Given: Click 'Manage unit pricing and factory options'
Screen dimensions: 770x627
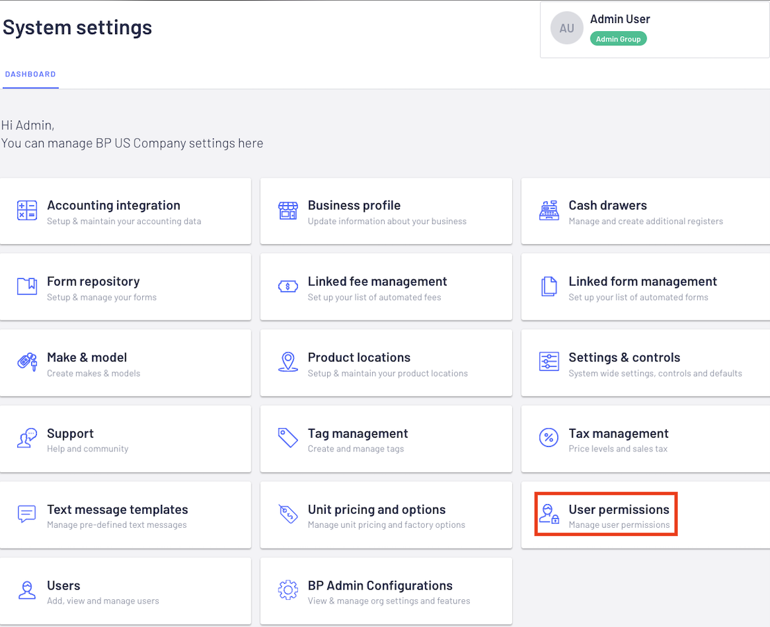Looking at the screenshot, I should pyautogui.click(x=387, y=525).
